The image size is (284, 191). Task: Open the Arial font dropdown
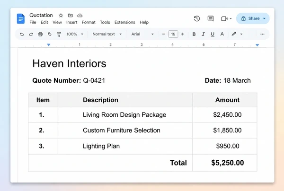(142, 34)
